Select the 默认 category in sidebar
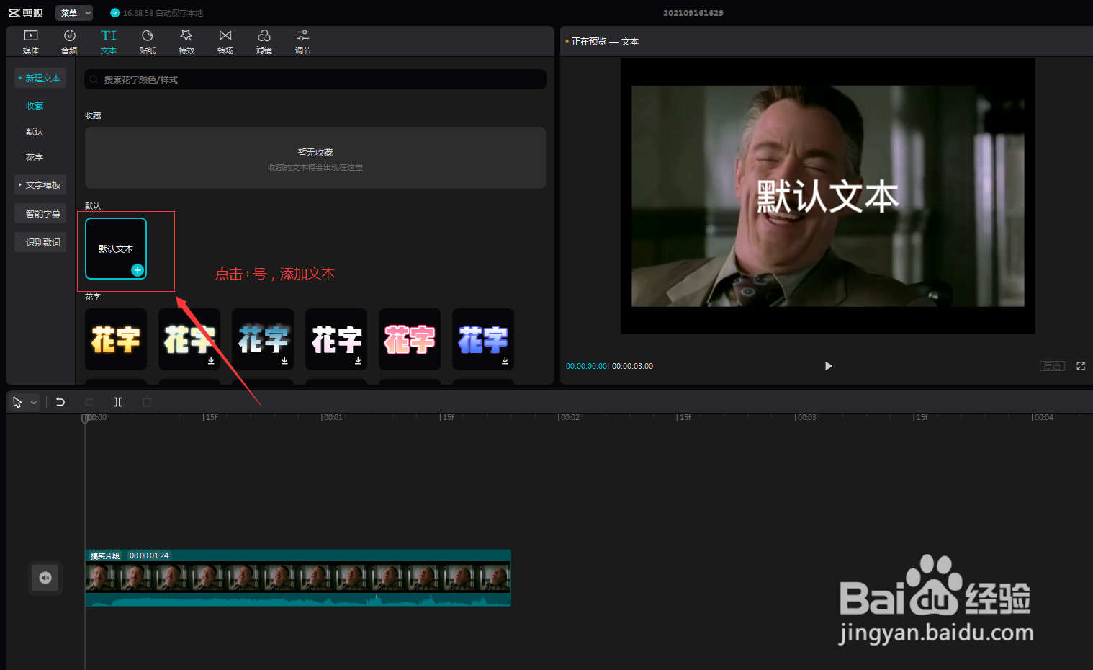Screen dimensions: 1093x670 (x=35, y=132)
